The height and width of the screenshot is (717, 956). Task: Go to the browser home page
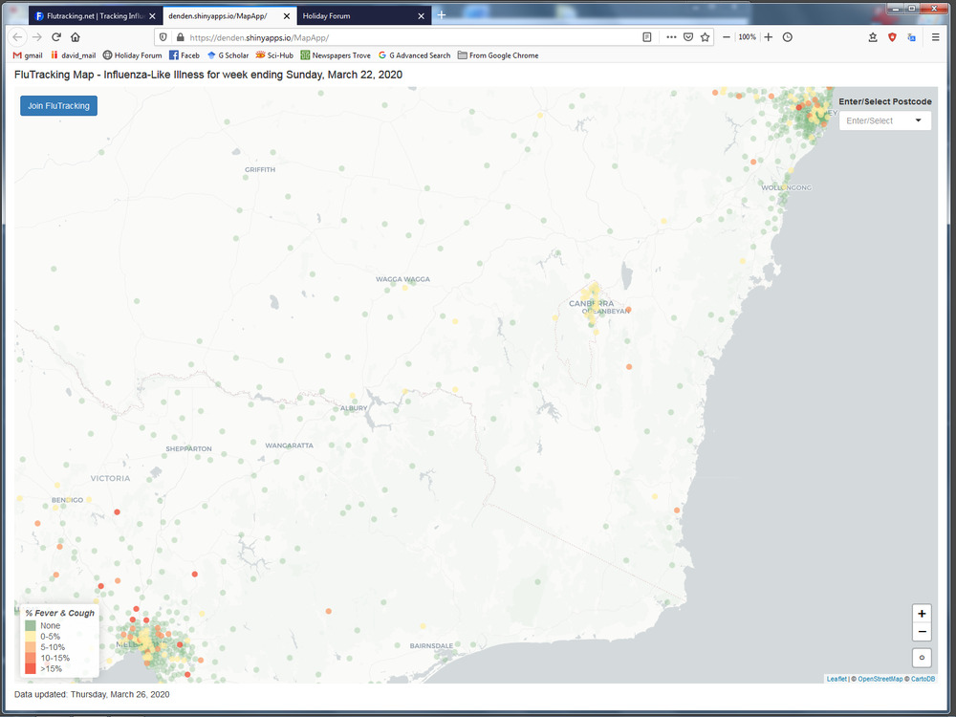[x=76, y=37]
